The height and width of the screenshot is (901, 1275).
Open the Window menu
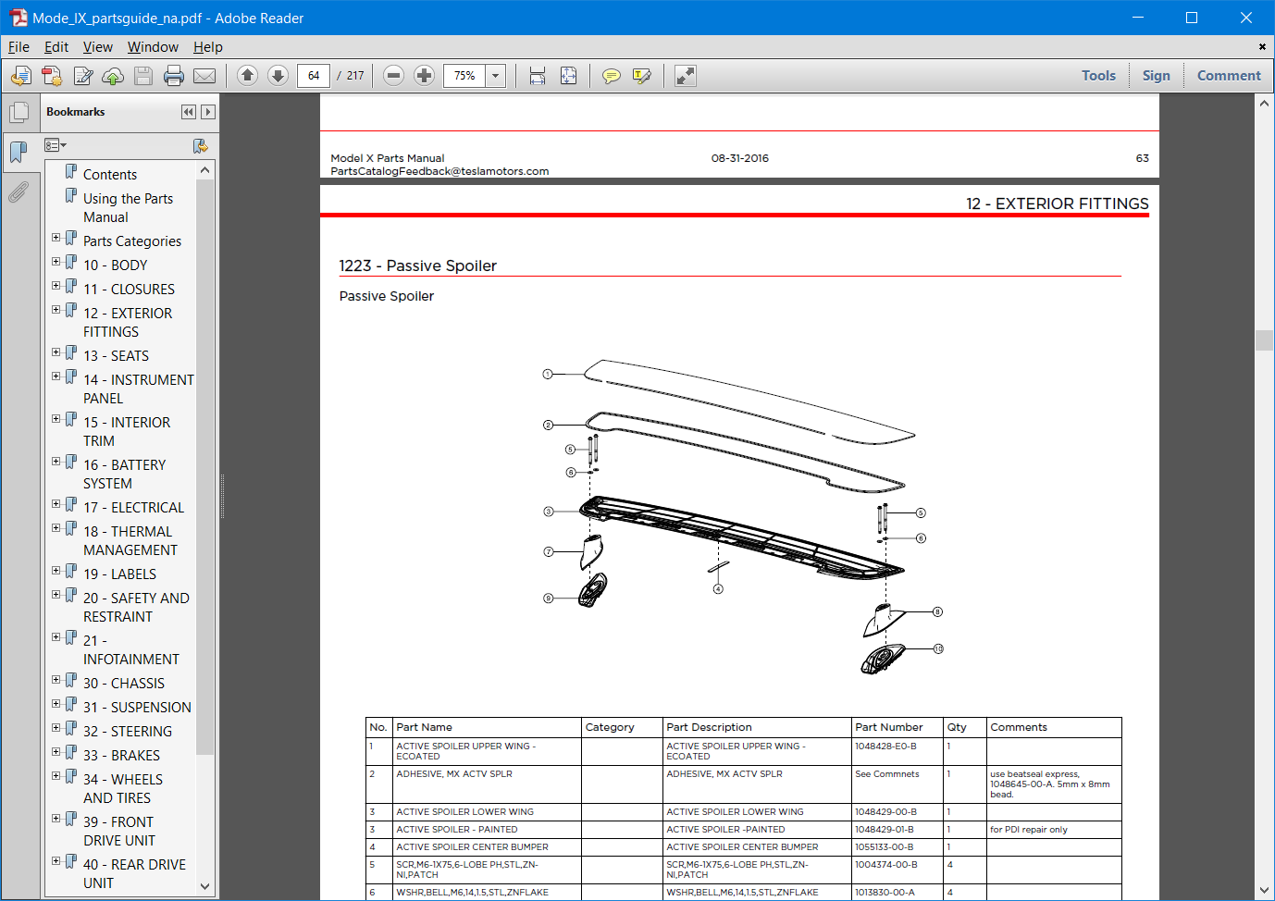coord(153,46)
